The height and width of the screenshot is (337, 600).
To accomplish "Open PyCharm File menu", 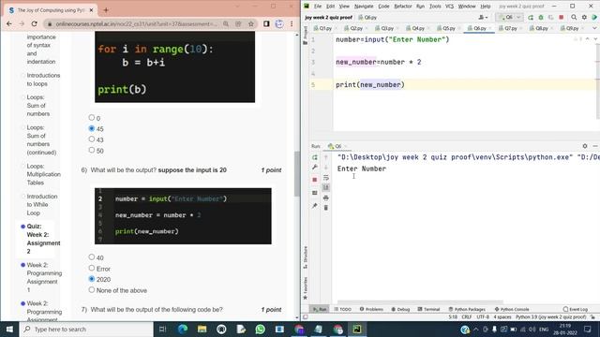I will pyautogui.click(x=318, y=7).
